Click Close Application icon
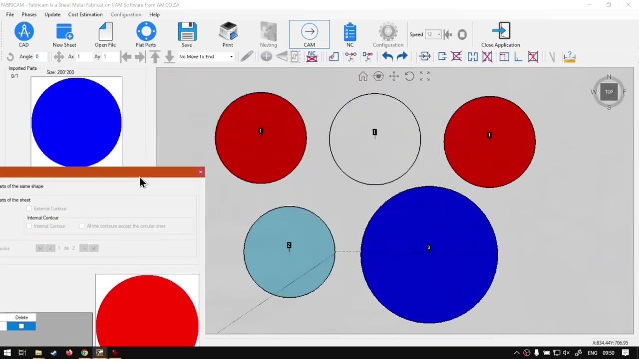Image resolution: width=639 pixels, height=359 pixels. (501, 35)
